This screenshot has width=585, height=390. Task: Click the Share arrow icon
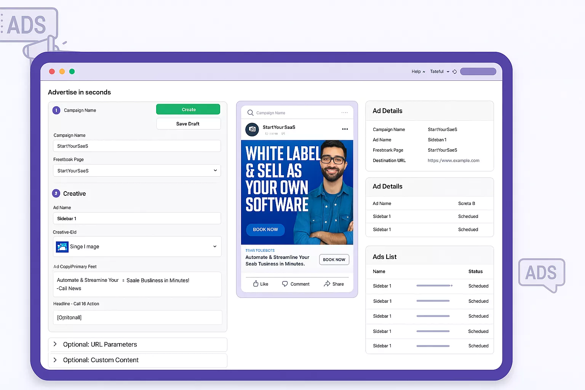coord(327,284)
